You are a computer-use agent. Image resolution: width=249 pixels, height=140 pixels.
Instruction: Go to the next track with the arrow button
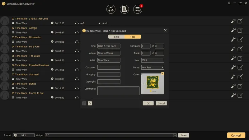90,103
